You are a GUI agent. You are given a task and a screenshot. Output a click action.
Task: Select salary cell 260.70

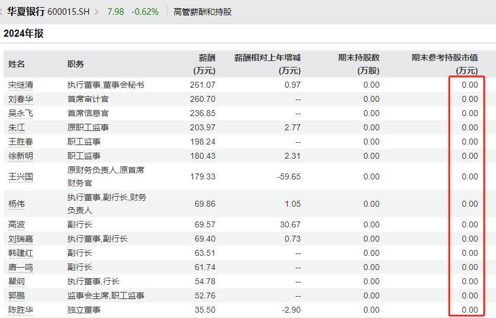(x=203, y=99)
